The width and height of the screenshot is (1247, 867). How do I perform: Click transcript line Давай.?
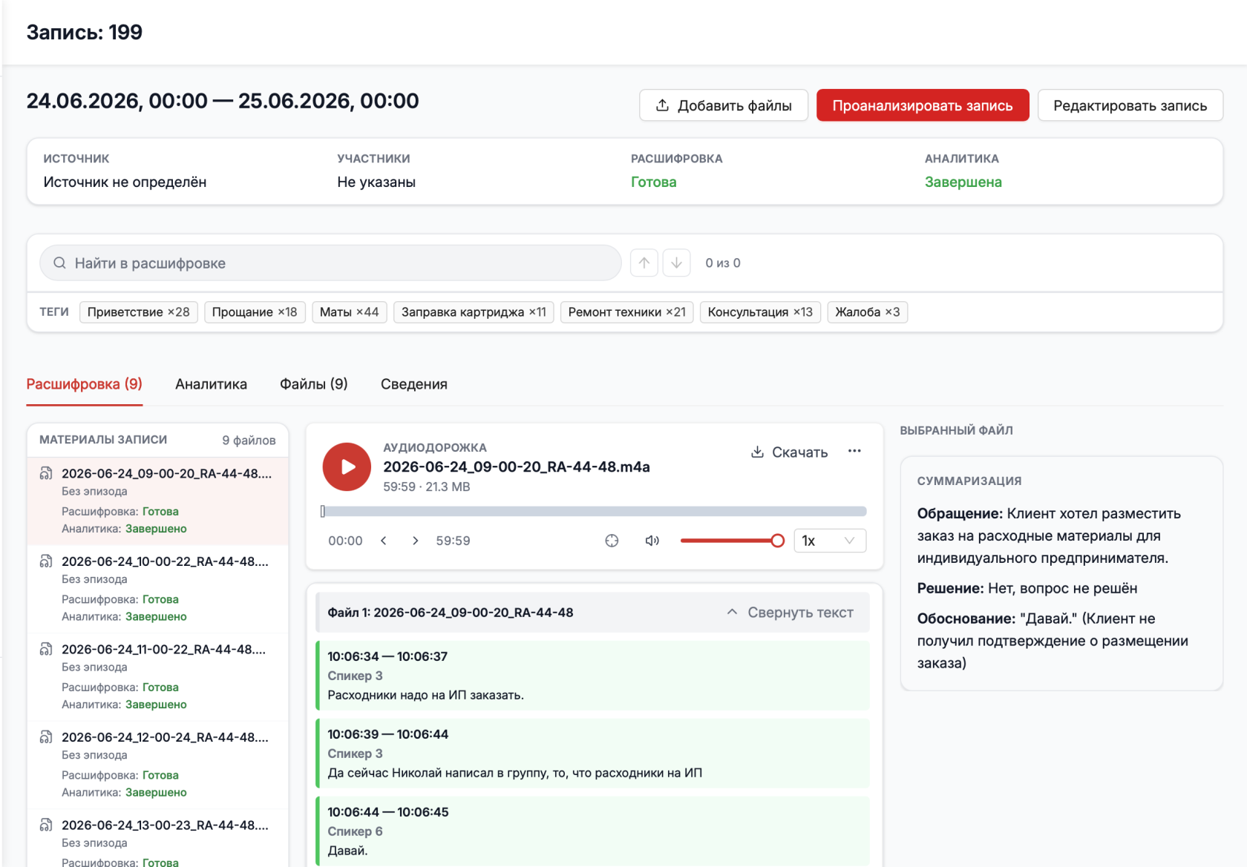point(347,851)
